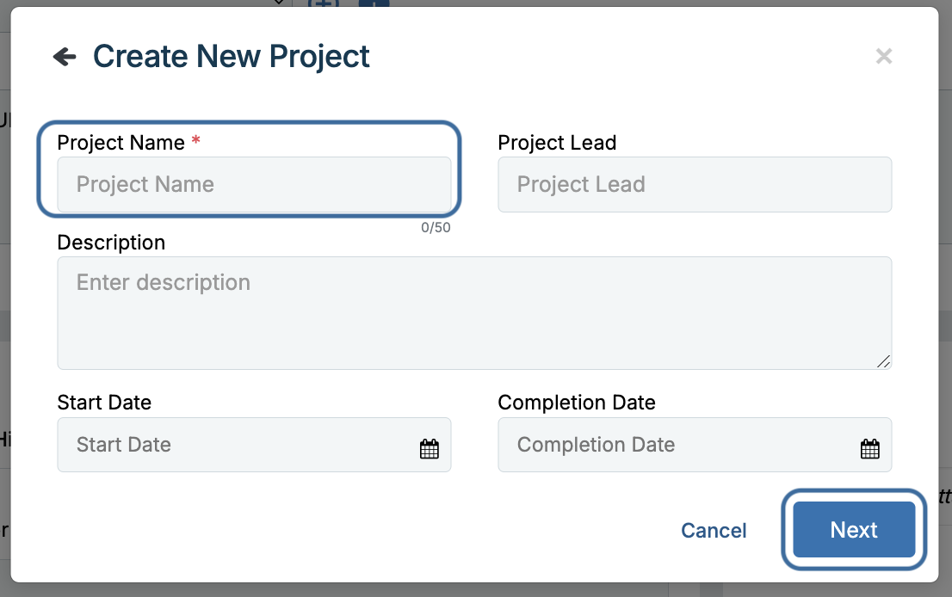Viewport: 952px width, 597px height.
Task: Click the red required asterisk
Action: click(196, 141)
